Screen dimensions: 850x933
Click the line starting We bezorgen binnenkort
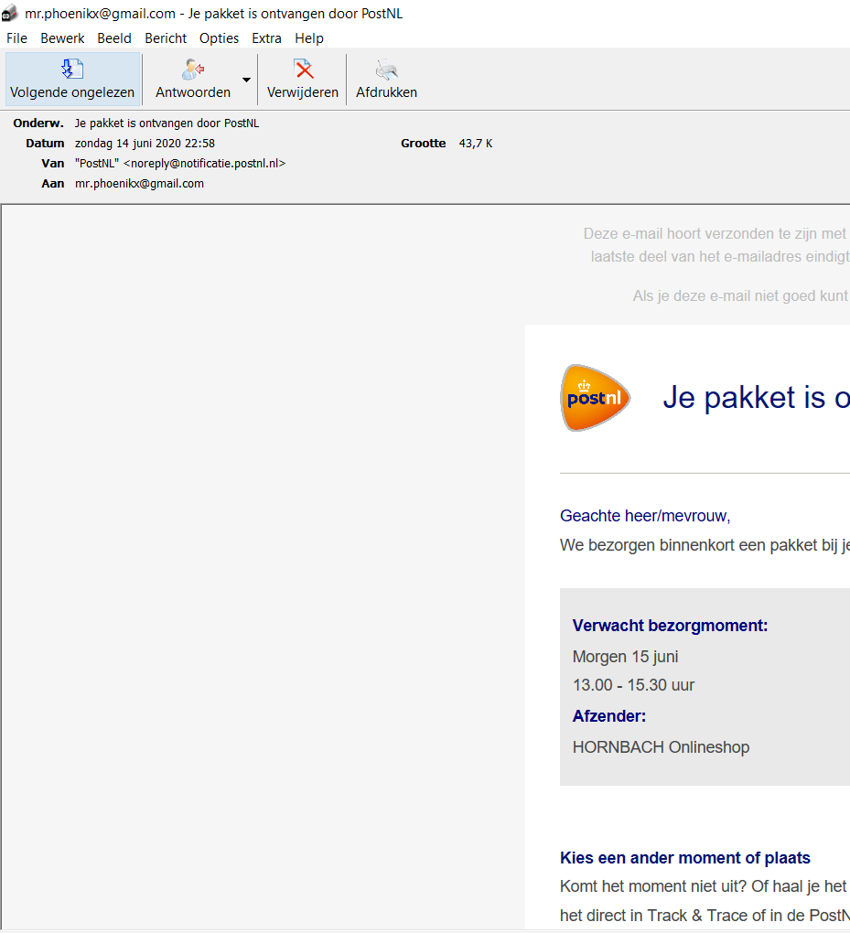pyautogui.click(x=705, y=546)
